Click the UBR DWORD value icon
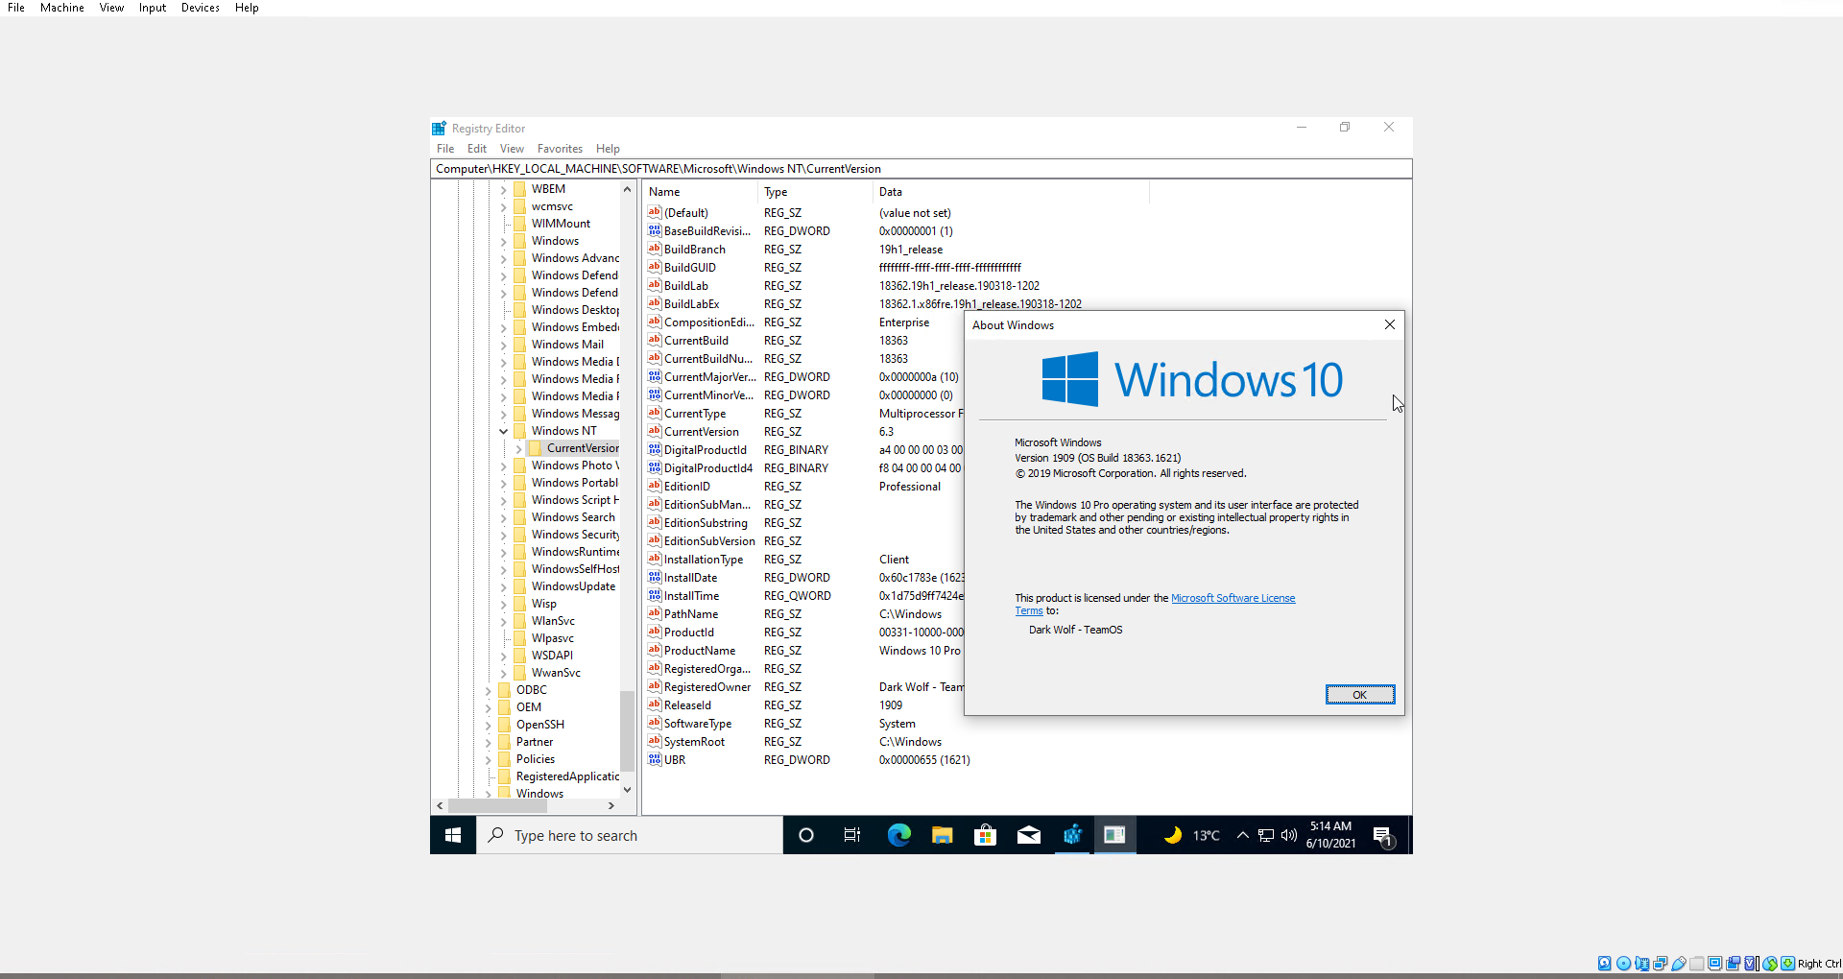Image resolution: width=1843 pixels, height=979 pixels. click(x=655, y=760)
